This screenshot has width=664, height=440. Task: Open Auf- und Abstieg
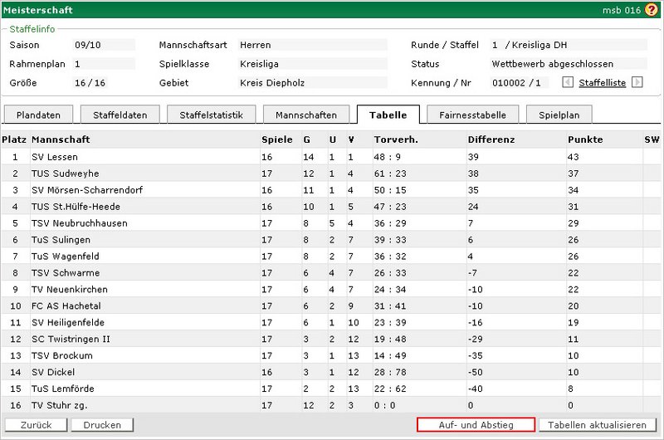[476, 425]
